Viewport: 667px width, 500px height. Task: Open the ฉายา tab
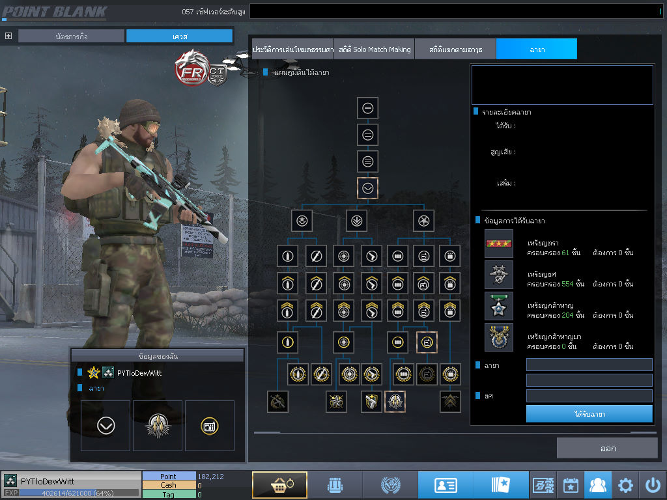pyautogui.click(x=537, y=49)
